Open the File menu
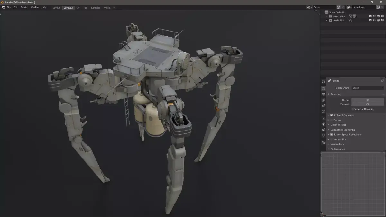Screen dimensions: 386x217 (9, 7)
